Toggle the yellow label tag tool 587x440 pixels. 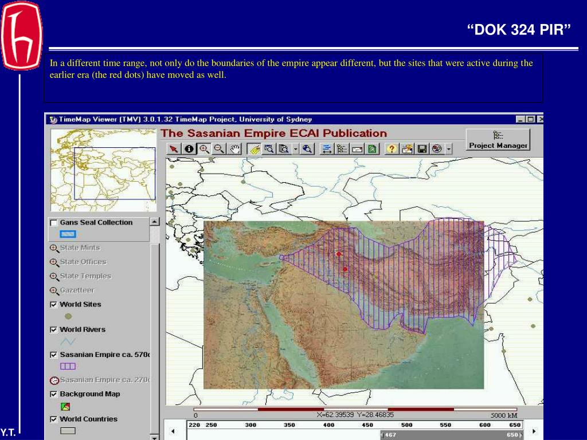pos(255,149)
